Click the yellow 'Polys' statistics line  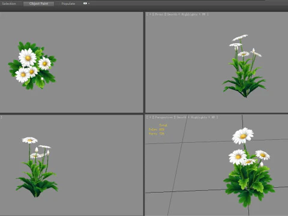pos(157,130)
